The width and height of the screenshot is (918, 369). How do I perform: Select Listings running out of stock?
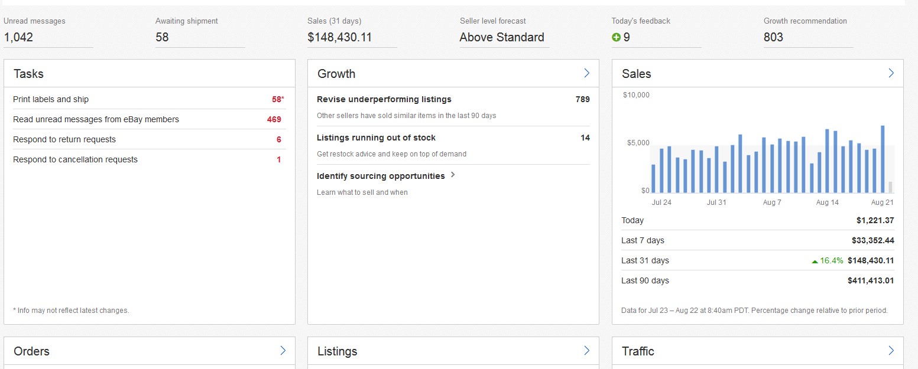(x=376, y=138)
